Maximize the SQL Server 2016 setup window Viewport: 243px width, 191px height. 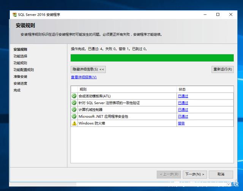(x=218, y=14)
